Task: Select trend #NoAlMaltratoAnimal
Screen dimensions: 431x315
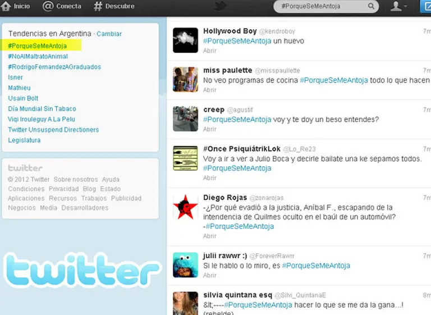Action: tap(38, 56)
